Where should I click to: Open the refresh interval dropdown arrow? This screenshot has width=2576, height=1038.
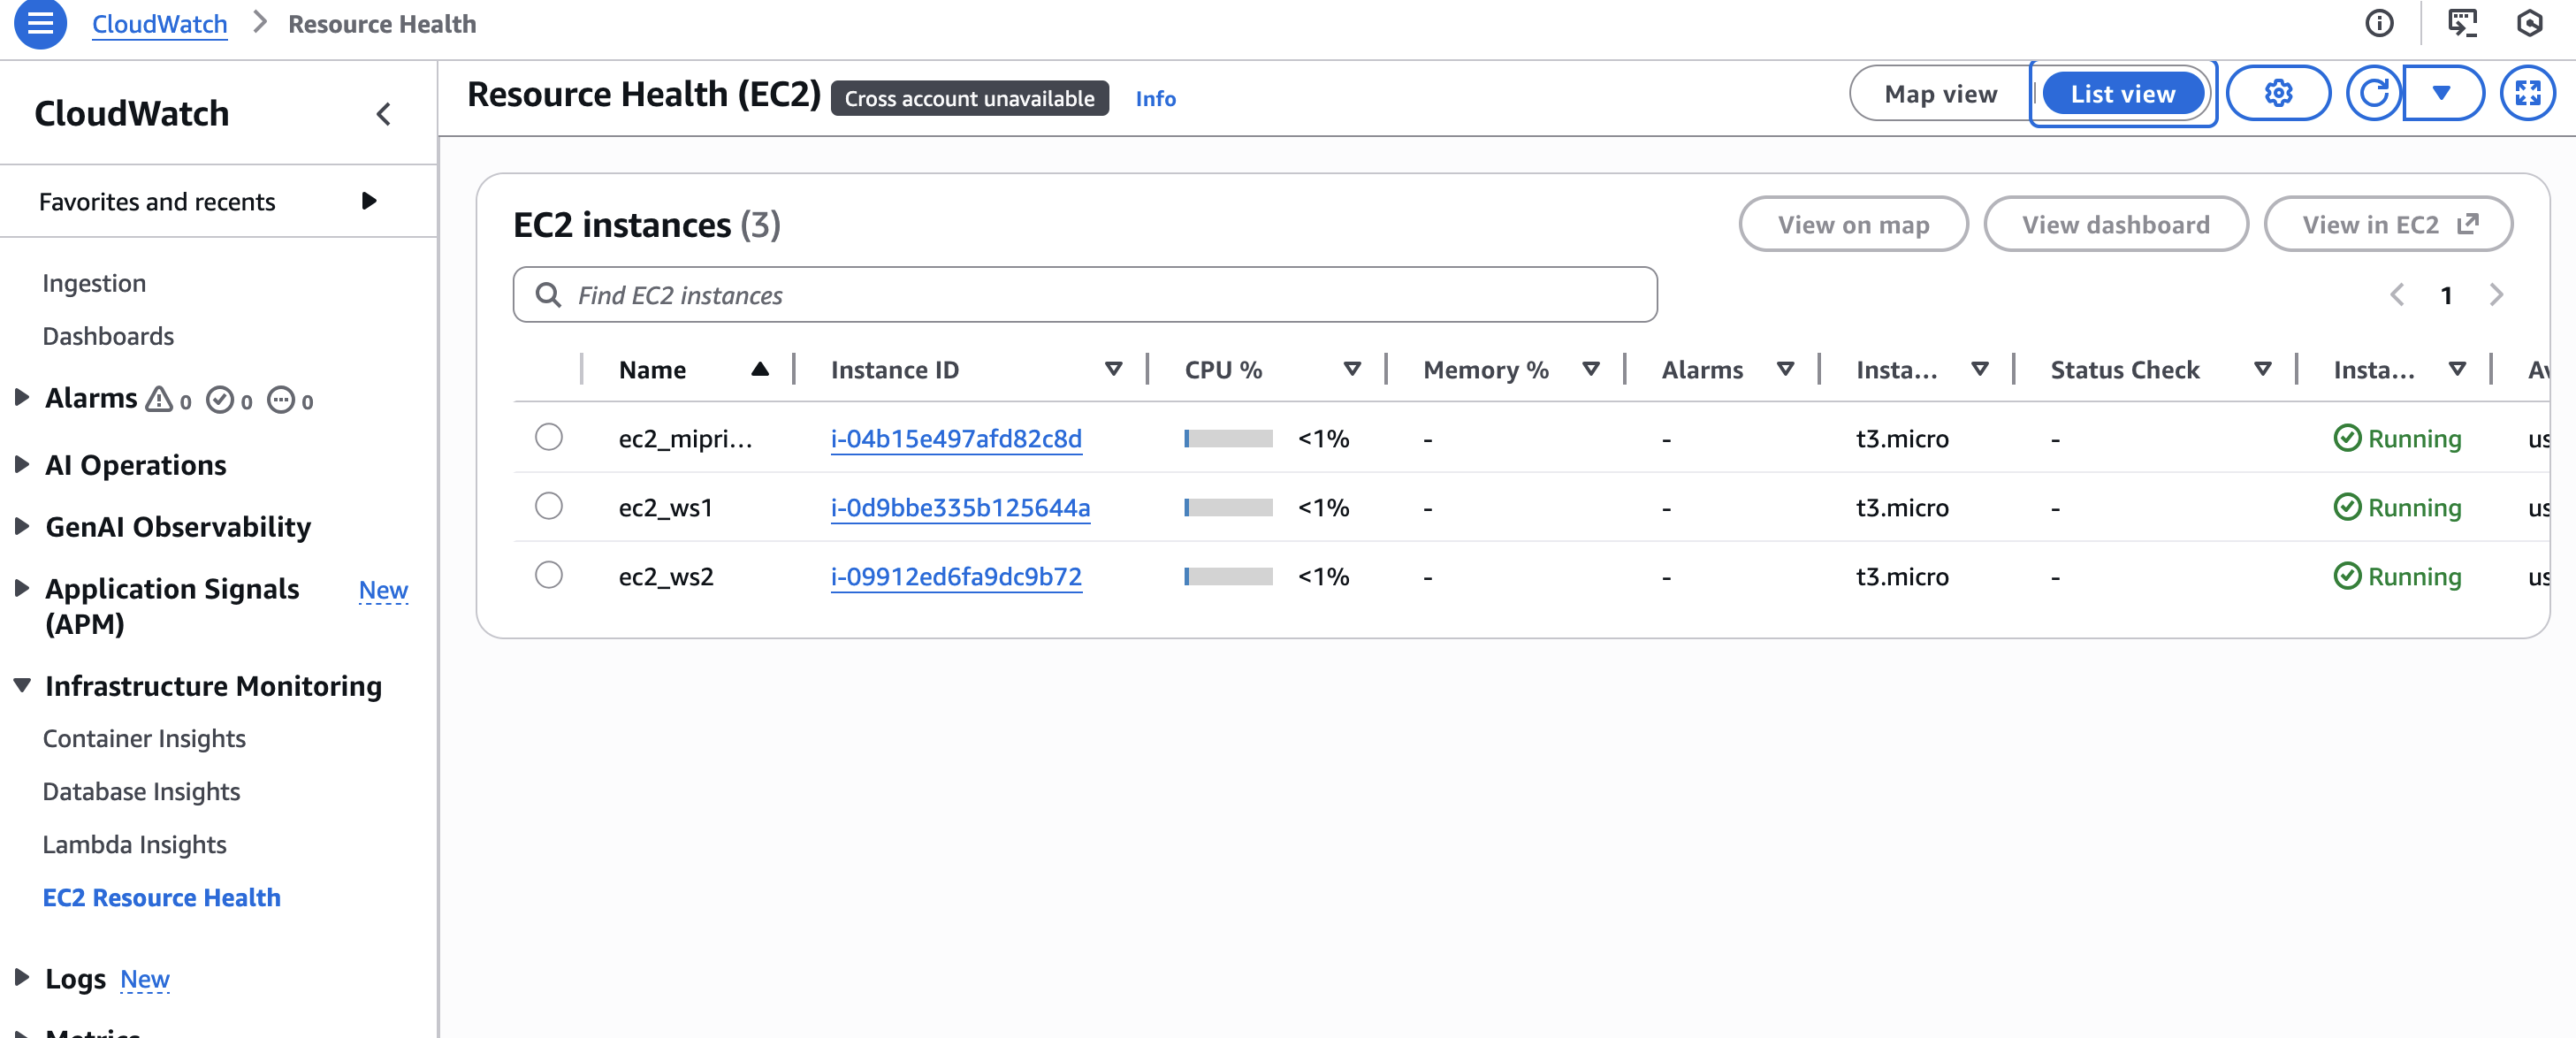point(2441,94)
